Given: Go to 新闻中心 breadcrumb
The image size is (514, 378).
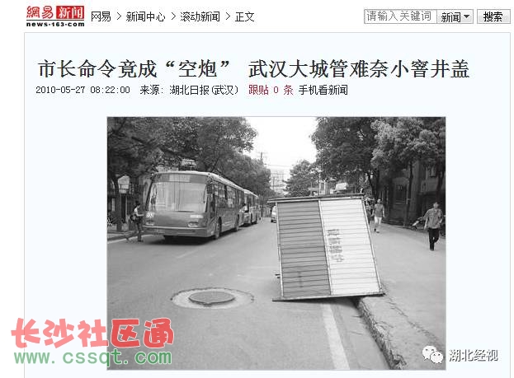Looking at the screenshot, I should [x=145, y=16].
